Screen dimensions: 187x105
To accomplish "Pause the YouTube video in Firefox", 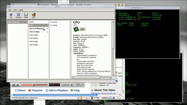I will click(x=14, y=85).
